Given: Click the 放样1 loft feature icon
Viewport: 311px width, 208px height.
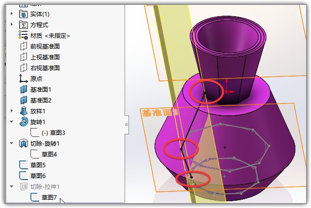Looking at the screenshot, I should coord(24,111).
